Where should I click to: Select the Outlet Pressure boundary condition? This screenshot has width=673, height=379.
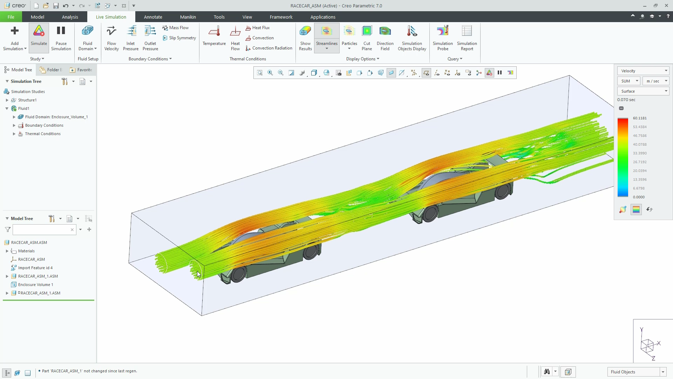coord(150,38)
